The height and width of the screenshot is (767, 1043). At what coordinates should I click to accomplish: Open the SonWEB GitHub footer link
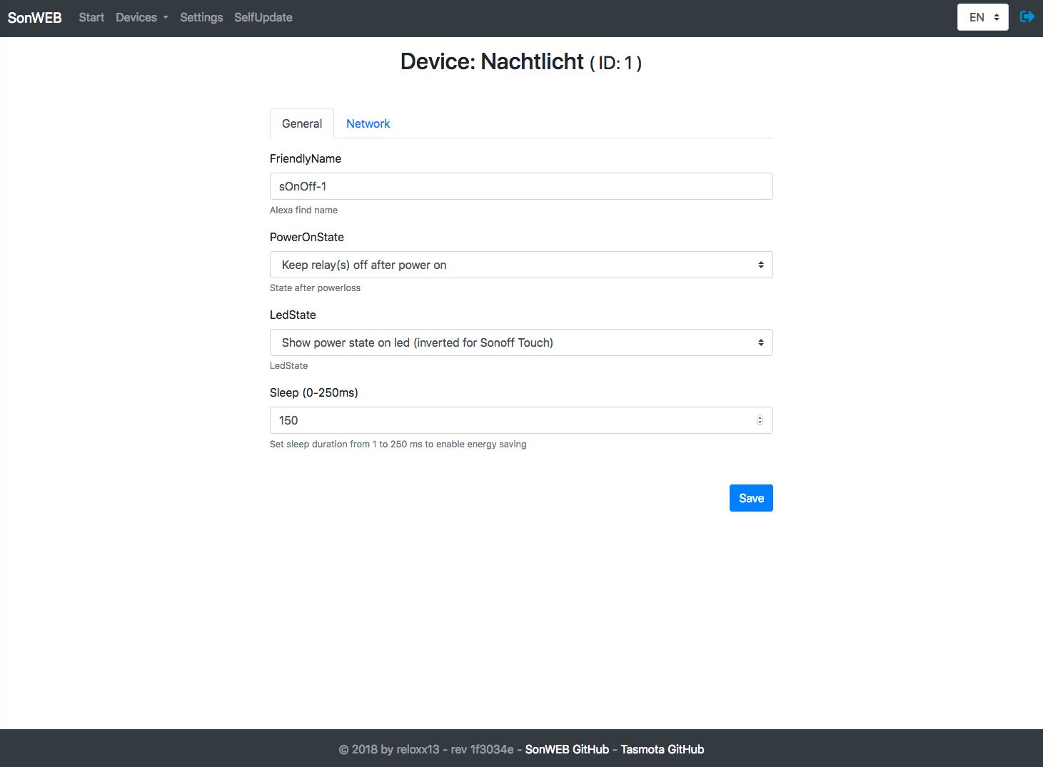(x=567, y=749)
